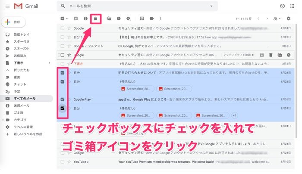This screenshot has width=302, height=174.
Task: Click trash icon on hovered Google row
Action: (271, 55)
